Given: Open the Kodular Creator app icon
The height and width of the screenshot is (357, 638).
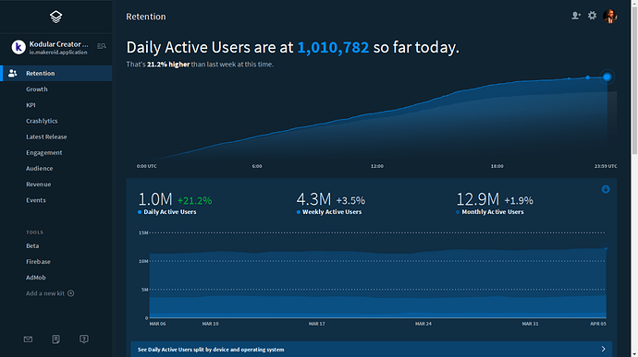Looking at the screenshot, I should [x=18, y=47].
